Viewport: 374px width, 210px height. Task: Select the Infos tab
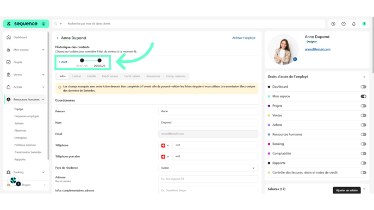63,76
